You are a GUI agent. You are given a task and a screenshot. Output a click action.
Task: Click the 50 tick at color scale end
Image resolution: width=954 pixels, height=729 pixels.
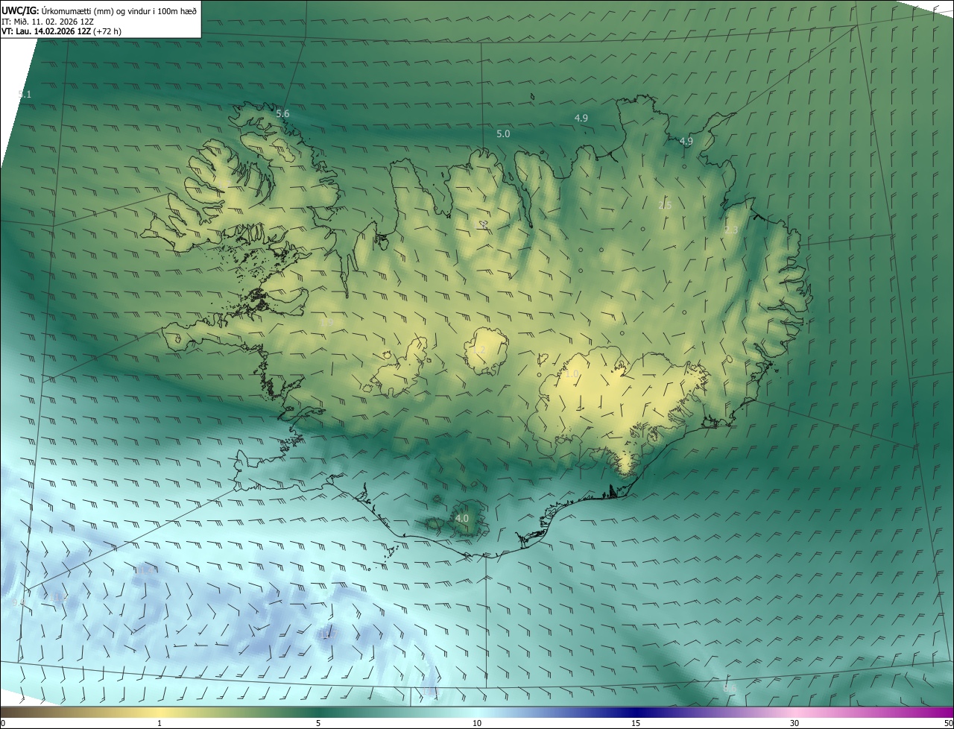point(948,723)
